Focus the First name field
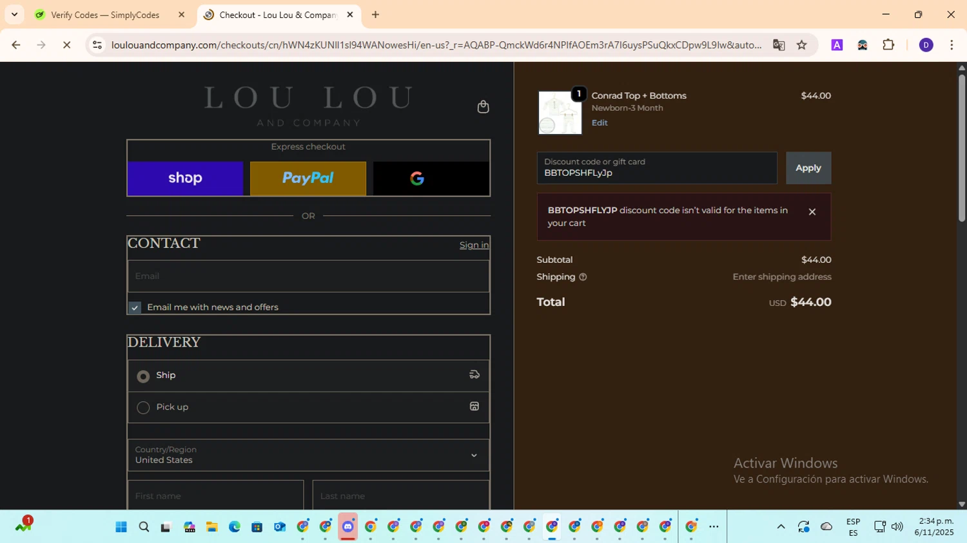967x543 pixels. (216, 495)
